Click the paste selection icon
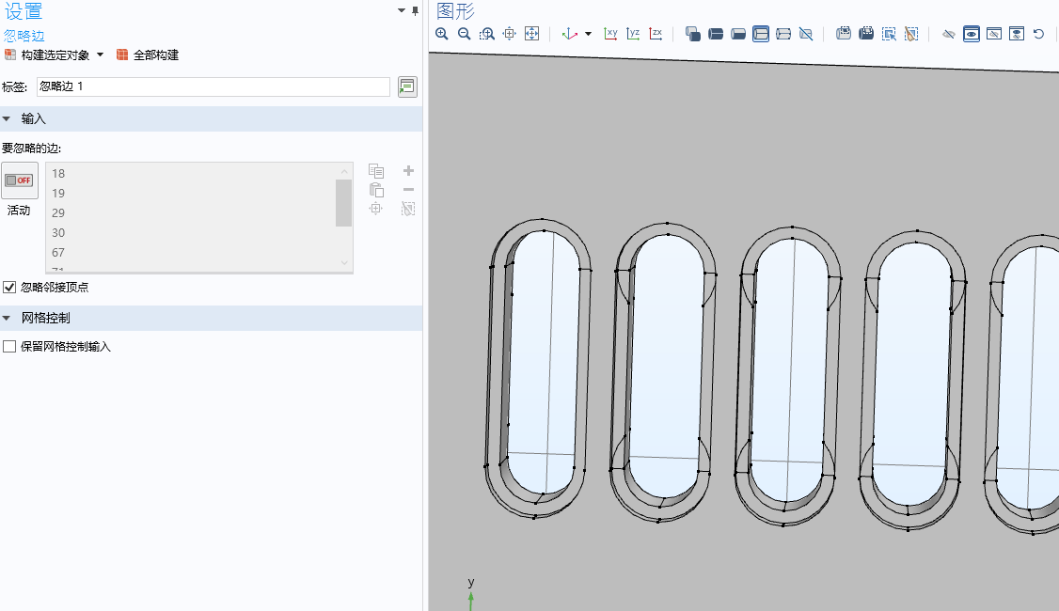 coord(376,191)
